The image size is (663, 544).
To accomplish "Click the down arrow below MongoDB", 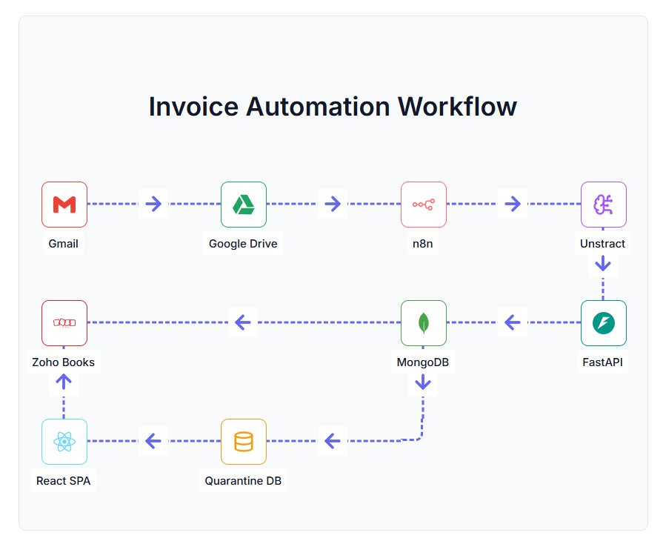I will click(423, 382).
